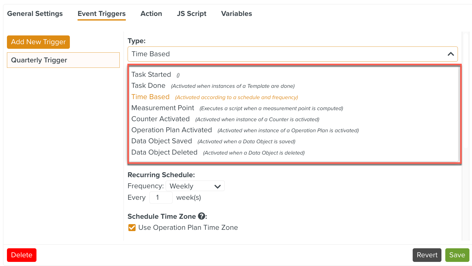Viewport: 472px width, 266px height.
Task: Click the Schedule Time Zone help icon
Action: click(202, 216)
